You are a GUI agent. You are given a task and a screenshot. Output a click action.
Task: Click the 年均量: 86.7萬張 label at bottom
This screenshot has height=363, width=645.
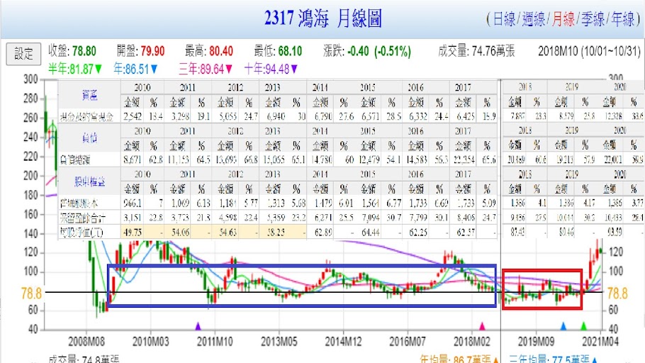point(459,359)
